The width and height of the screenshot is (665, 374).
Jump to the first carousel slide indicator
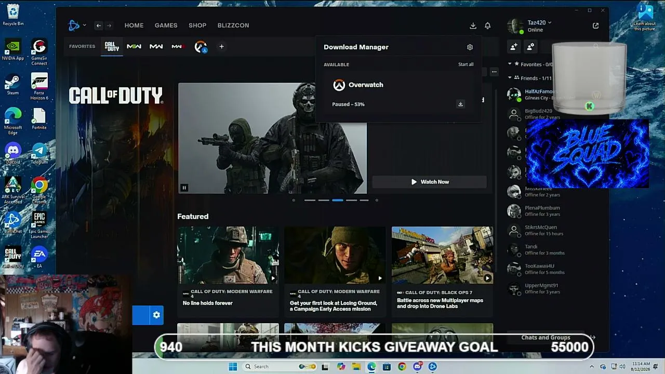pos(310,200)
